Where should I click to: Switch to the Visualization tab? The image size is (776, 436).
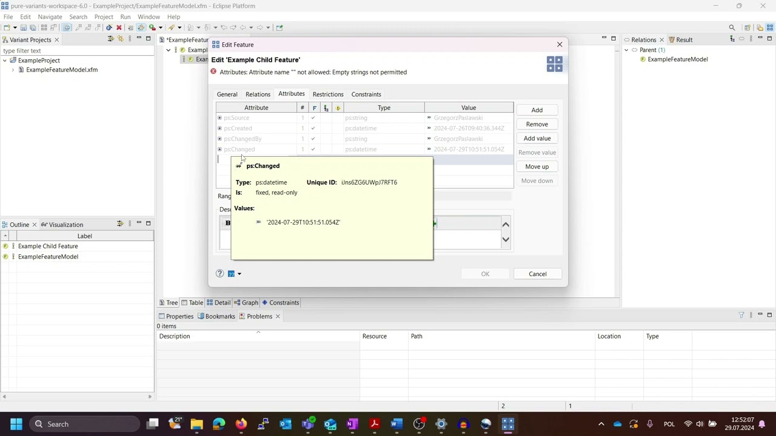tap(62, 225)
